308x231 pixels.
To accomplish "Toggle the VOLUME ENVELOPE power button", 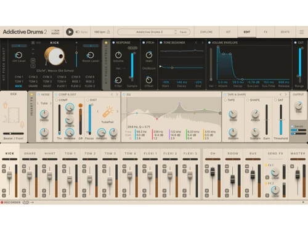I will [x=209, y=43].
